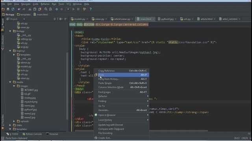Click the Debug icon in toolbar
This screenshot has width=252, height=141.
[78, 9]
